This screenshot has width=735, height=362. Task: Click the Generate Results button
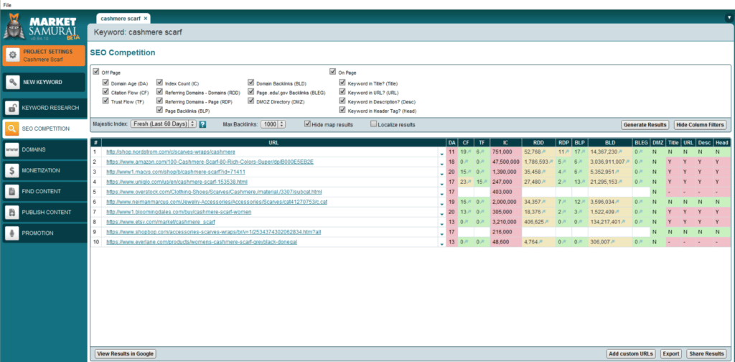click(645, 125)
